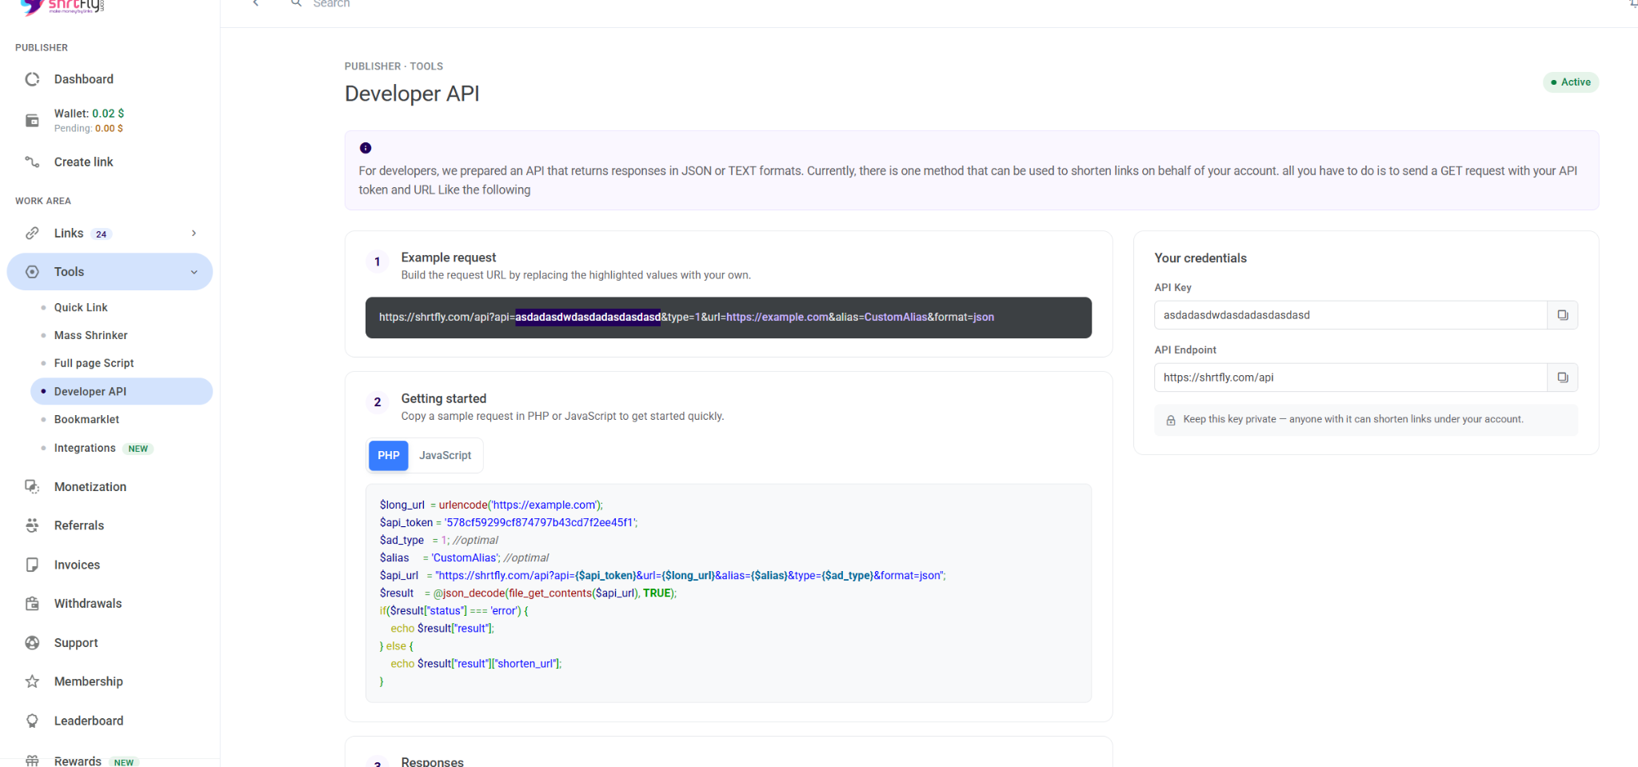Switch to the JavaScript code tab

click(445, 455)
